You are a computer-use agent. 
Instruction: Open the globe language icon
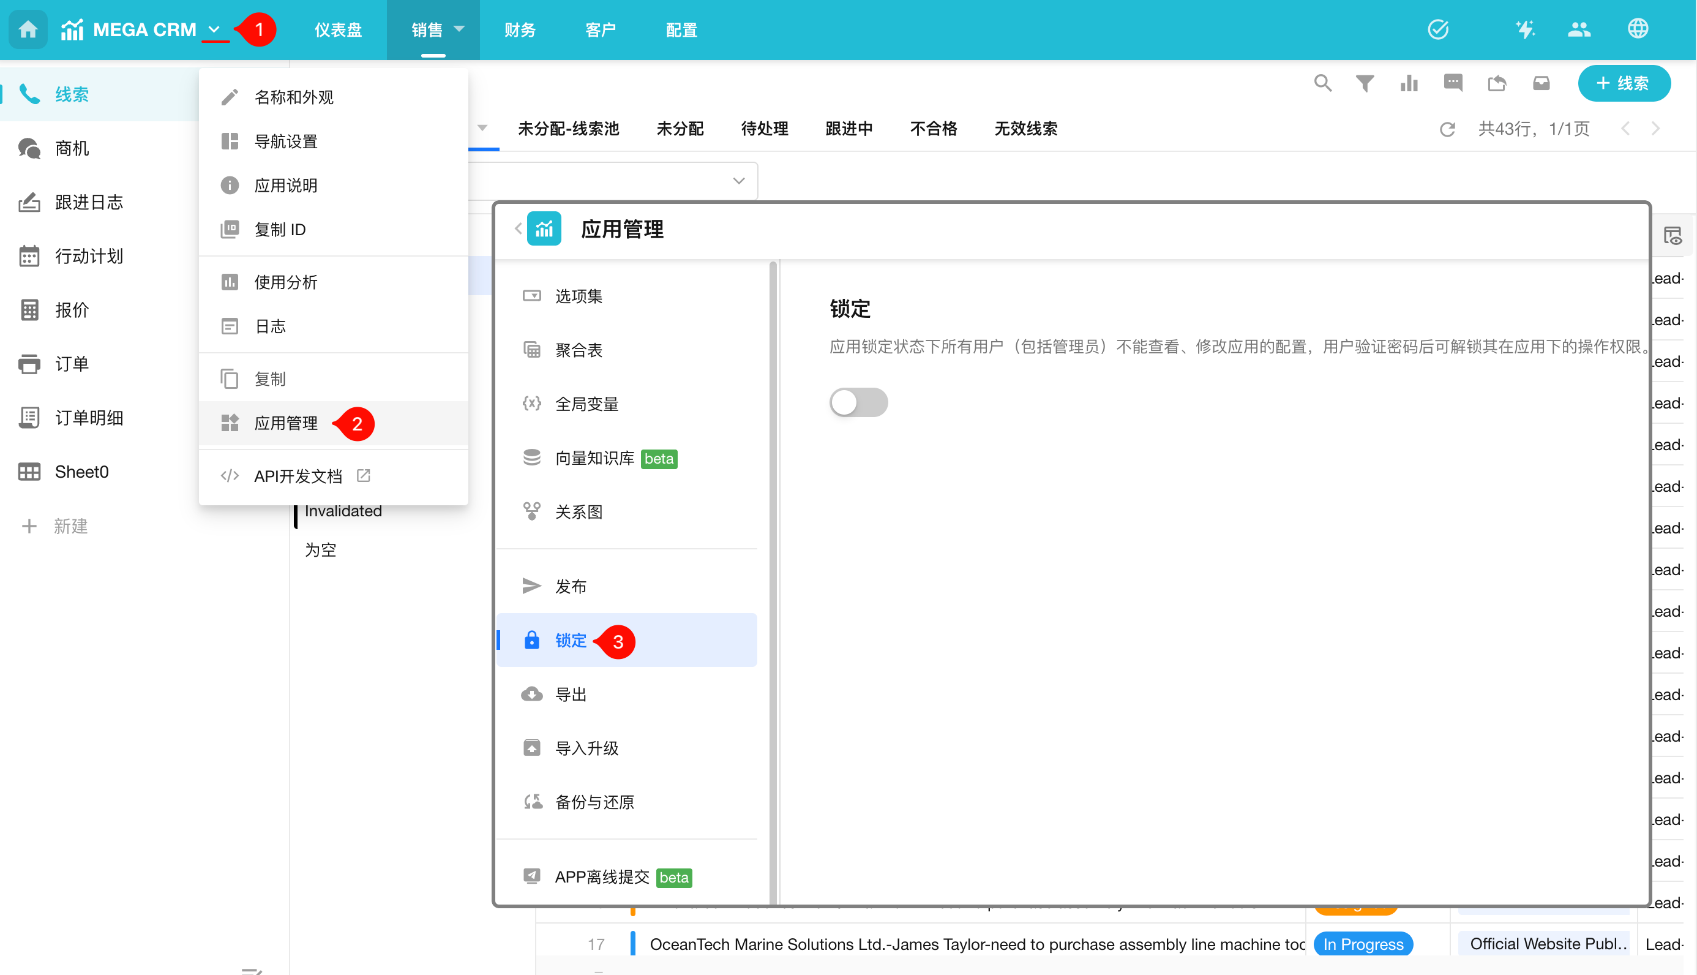coord(1638,29)
